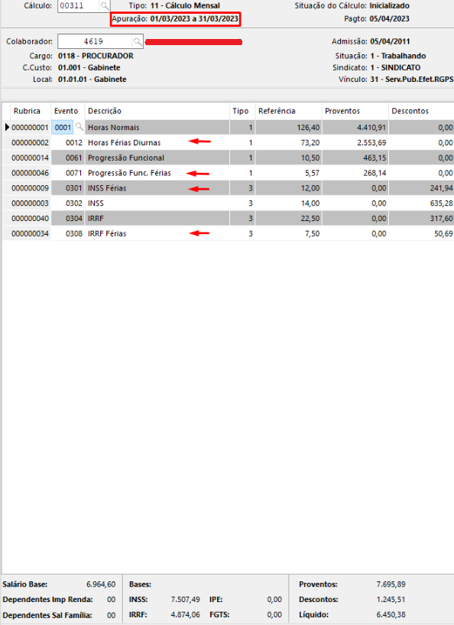
Task: Click the Descontos column header
Action: point(410,111)
